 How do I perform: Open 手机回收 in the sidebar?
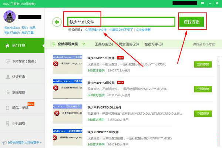click(21, 123)
